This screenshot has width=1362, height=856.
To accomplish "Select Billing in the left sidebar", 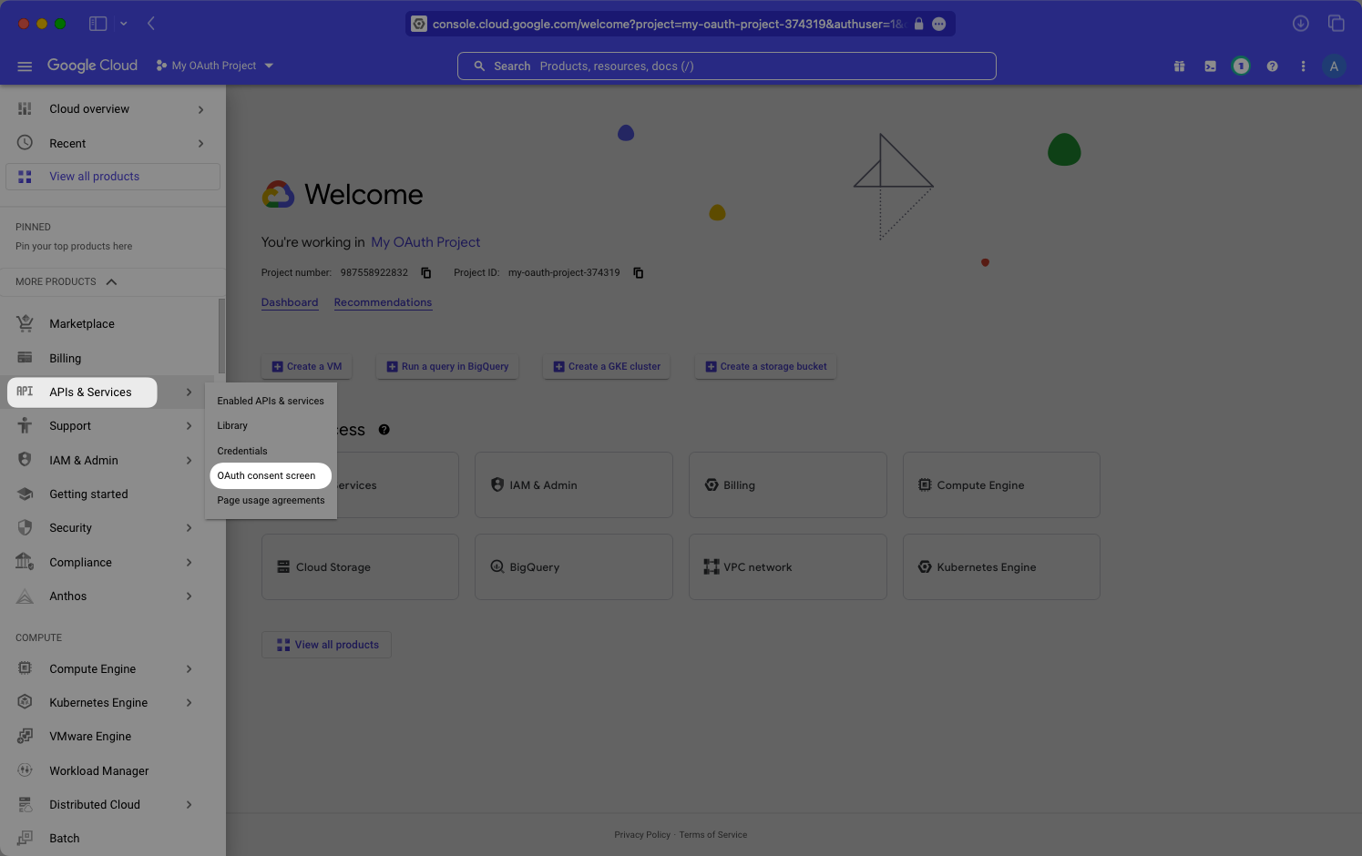I will click(65, 358).
